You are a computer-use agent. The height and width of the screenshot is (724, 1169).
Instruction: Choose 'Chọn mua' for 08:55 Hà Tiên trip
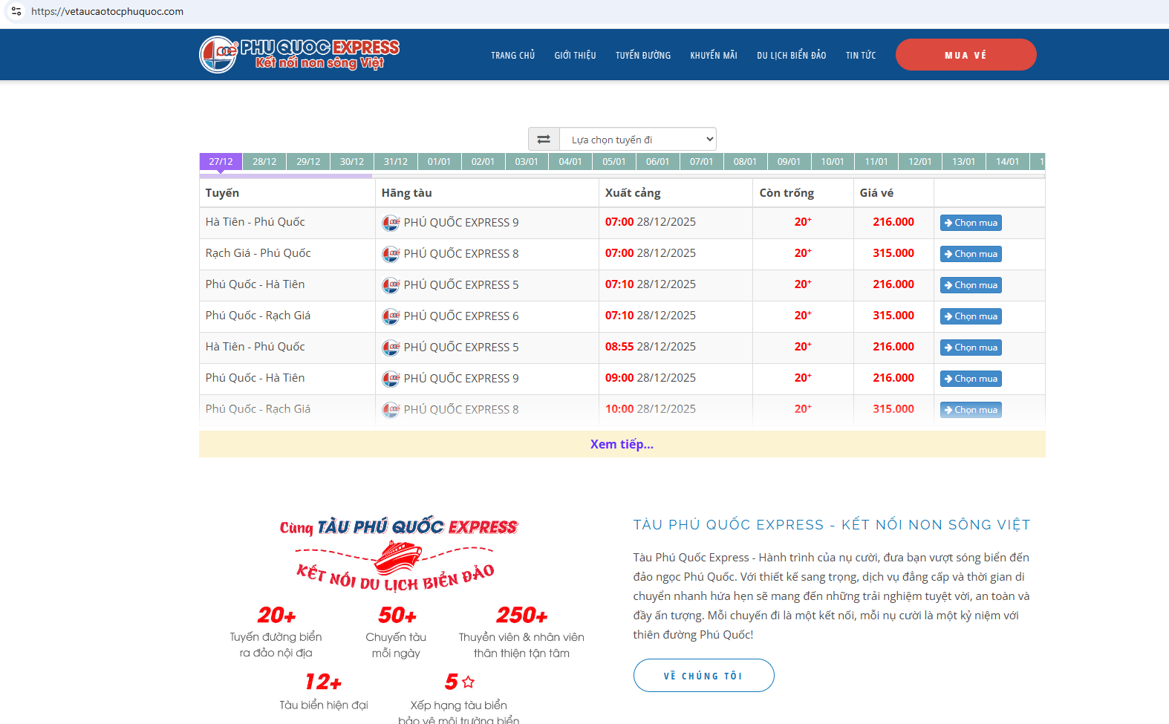[971, 348]
